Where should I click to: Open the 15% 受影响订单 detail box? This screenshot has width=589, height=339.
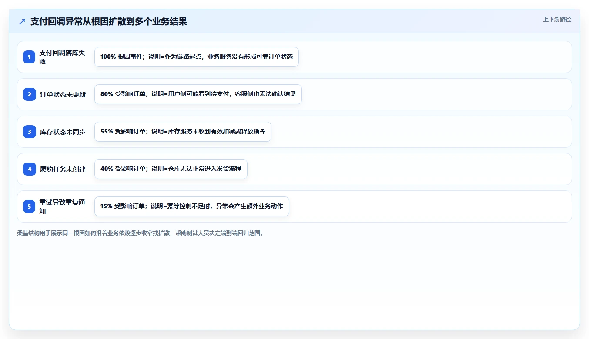(192, 206)
